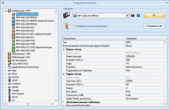Screen dimensions: 170x110
Task: Click the Audio Stream указатель row
Action: coord(113,99)
